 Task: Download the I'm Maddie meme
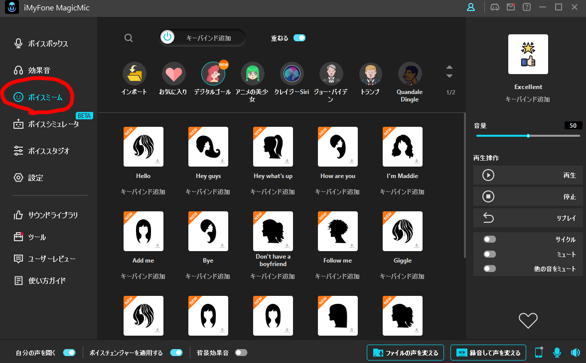pos(417,161)
